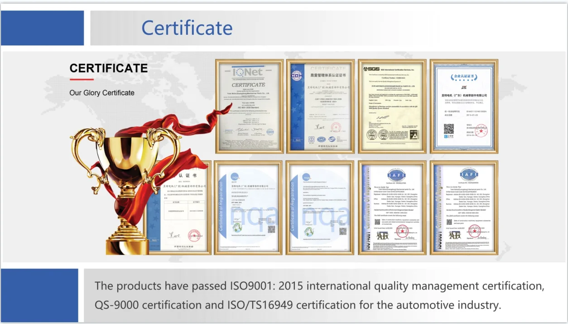
Task: Click the IQNet logo on the first certificate
Action: coord(248,72)
